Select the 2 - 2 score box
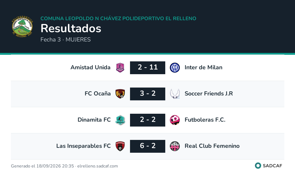The height and width of the screenshot is (180, 295). (x=148, y=120)
